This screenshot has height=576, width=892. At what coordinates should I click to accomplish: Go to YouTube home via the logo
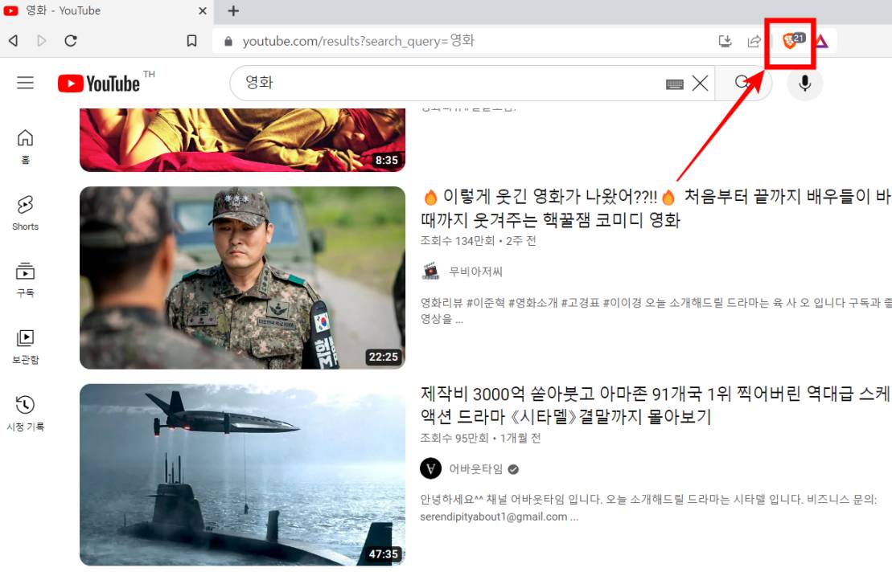tap(99, 84)
